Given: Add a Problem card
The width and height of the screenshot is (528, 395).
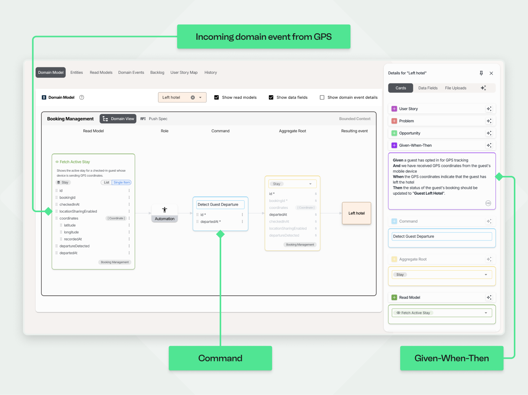Looking at the screenshot, I should 394,121.
